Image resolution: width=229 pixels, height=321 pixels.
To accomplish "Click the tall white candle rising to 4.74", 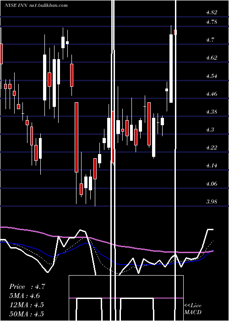I will [171, 69].
